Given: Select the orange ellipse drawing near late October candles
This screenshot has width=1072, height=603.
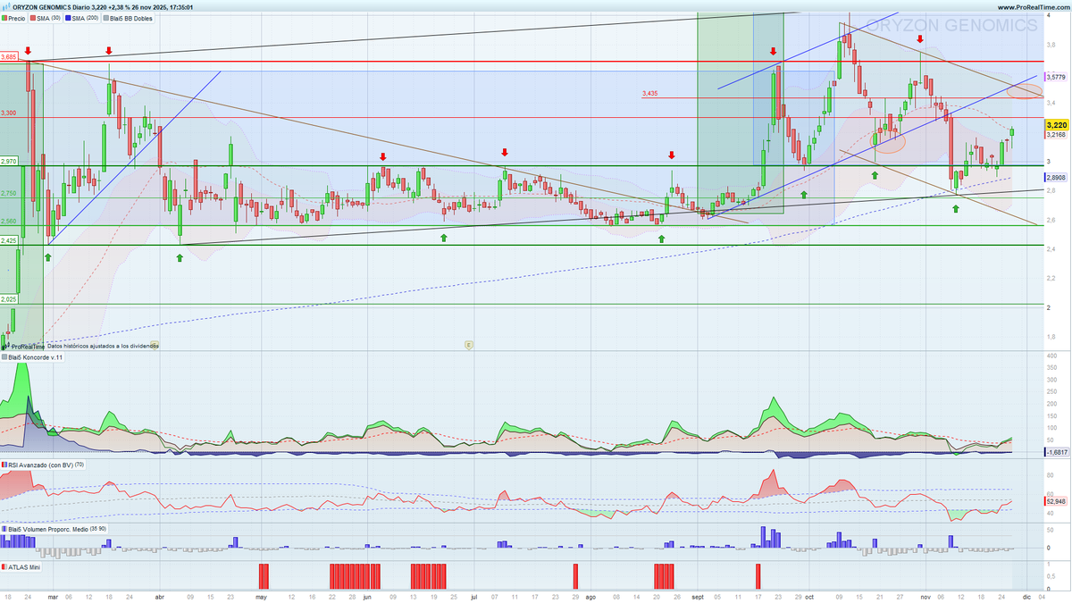Looking at the screenshot, I should click(888, 141).
